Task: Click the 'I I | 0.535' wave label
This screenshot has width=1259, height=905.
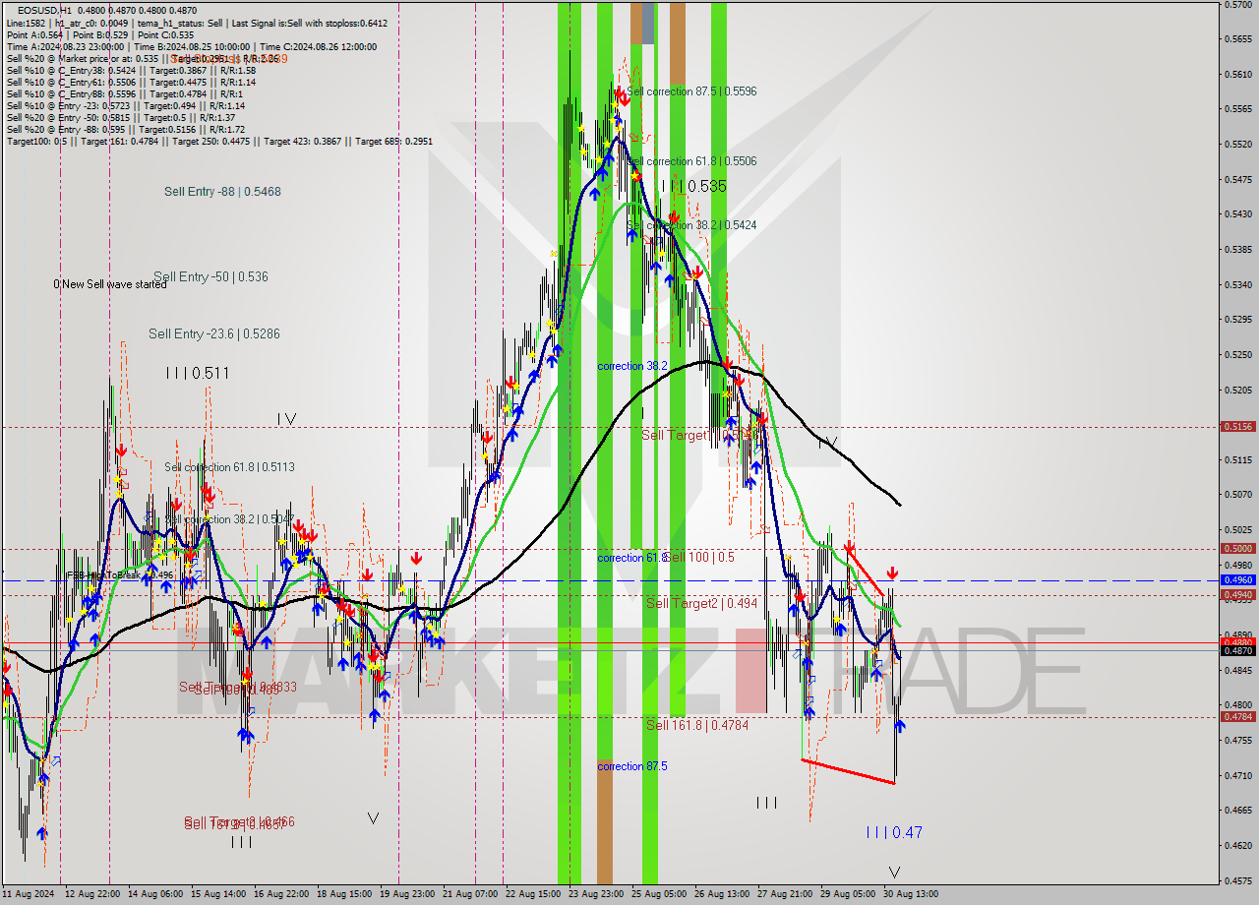Action: tap(693, 186)
